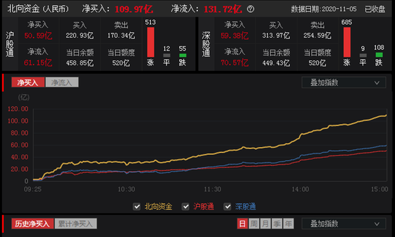Open the upper 叠加指数 dropdown
Image resolution: width=395 pixels, height=237 pixels.
344,82
